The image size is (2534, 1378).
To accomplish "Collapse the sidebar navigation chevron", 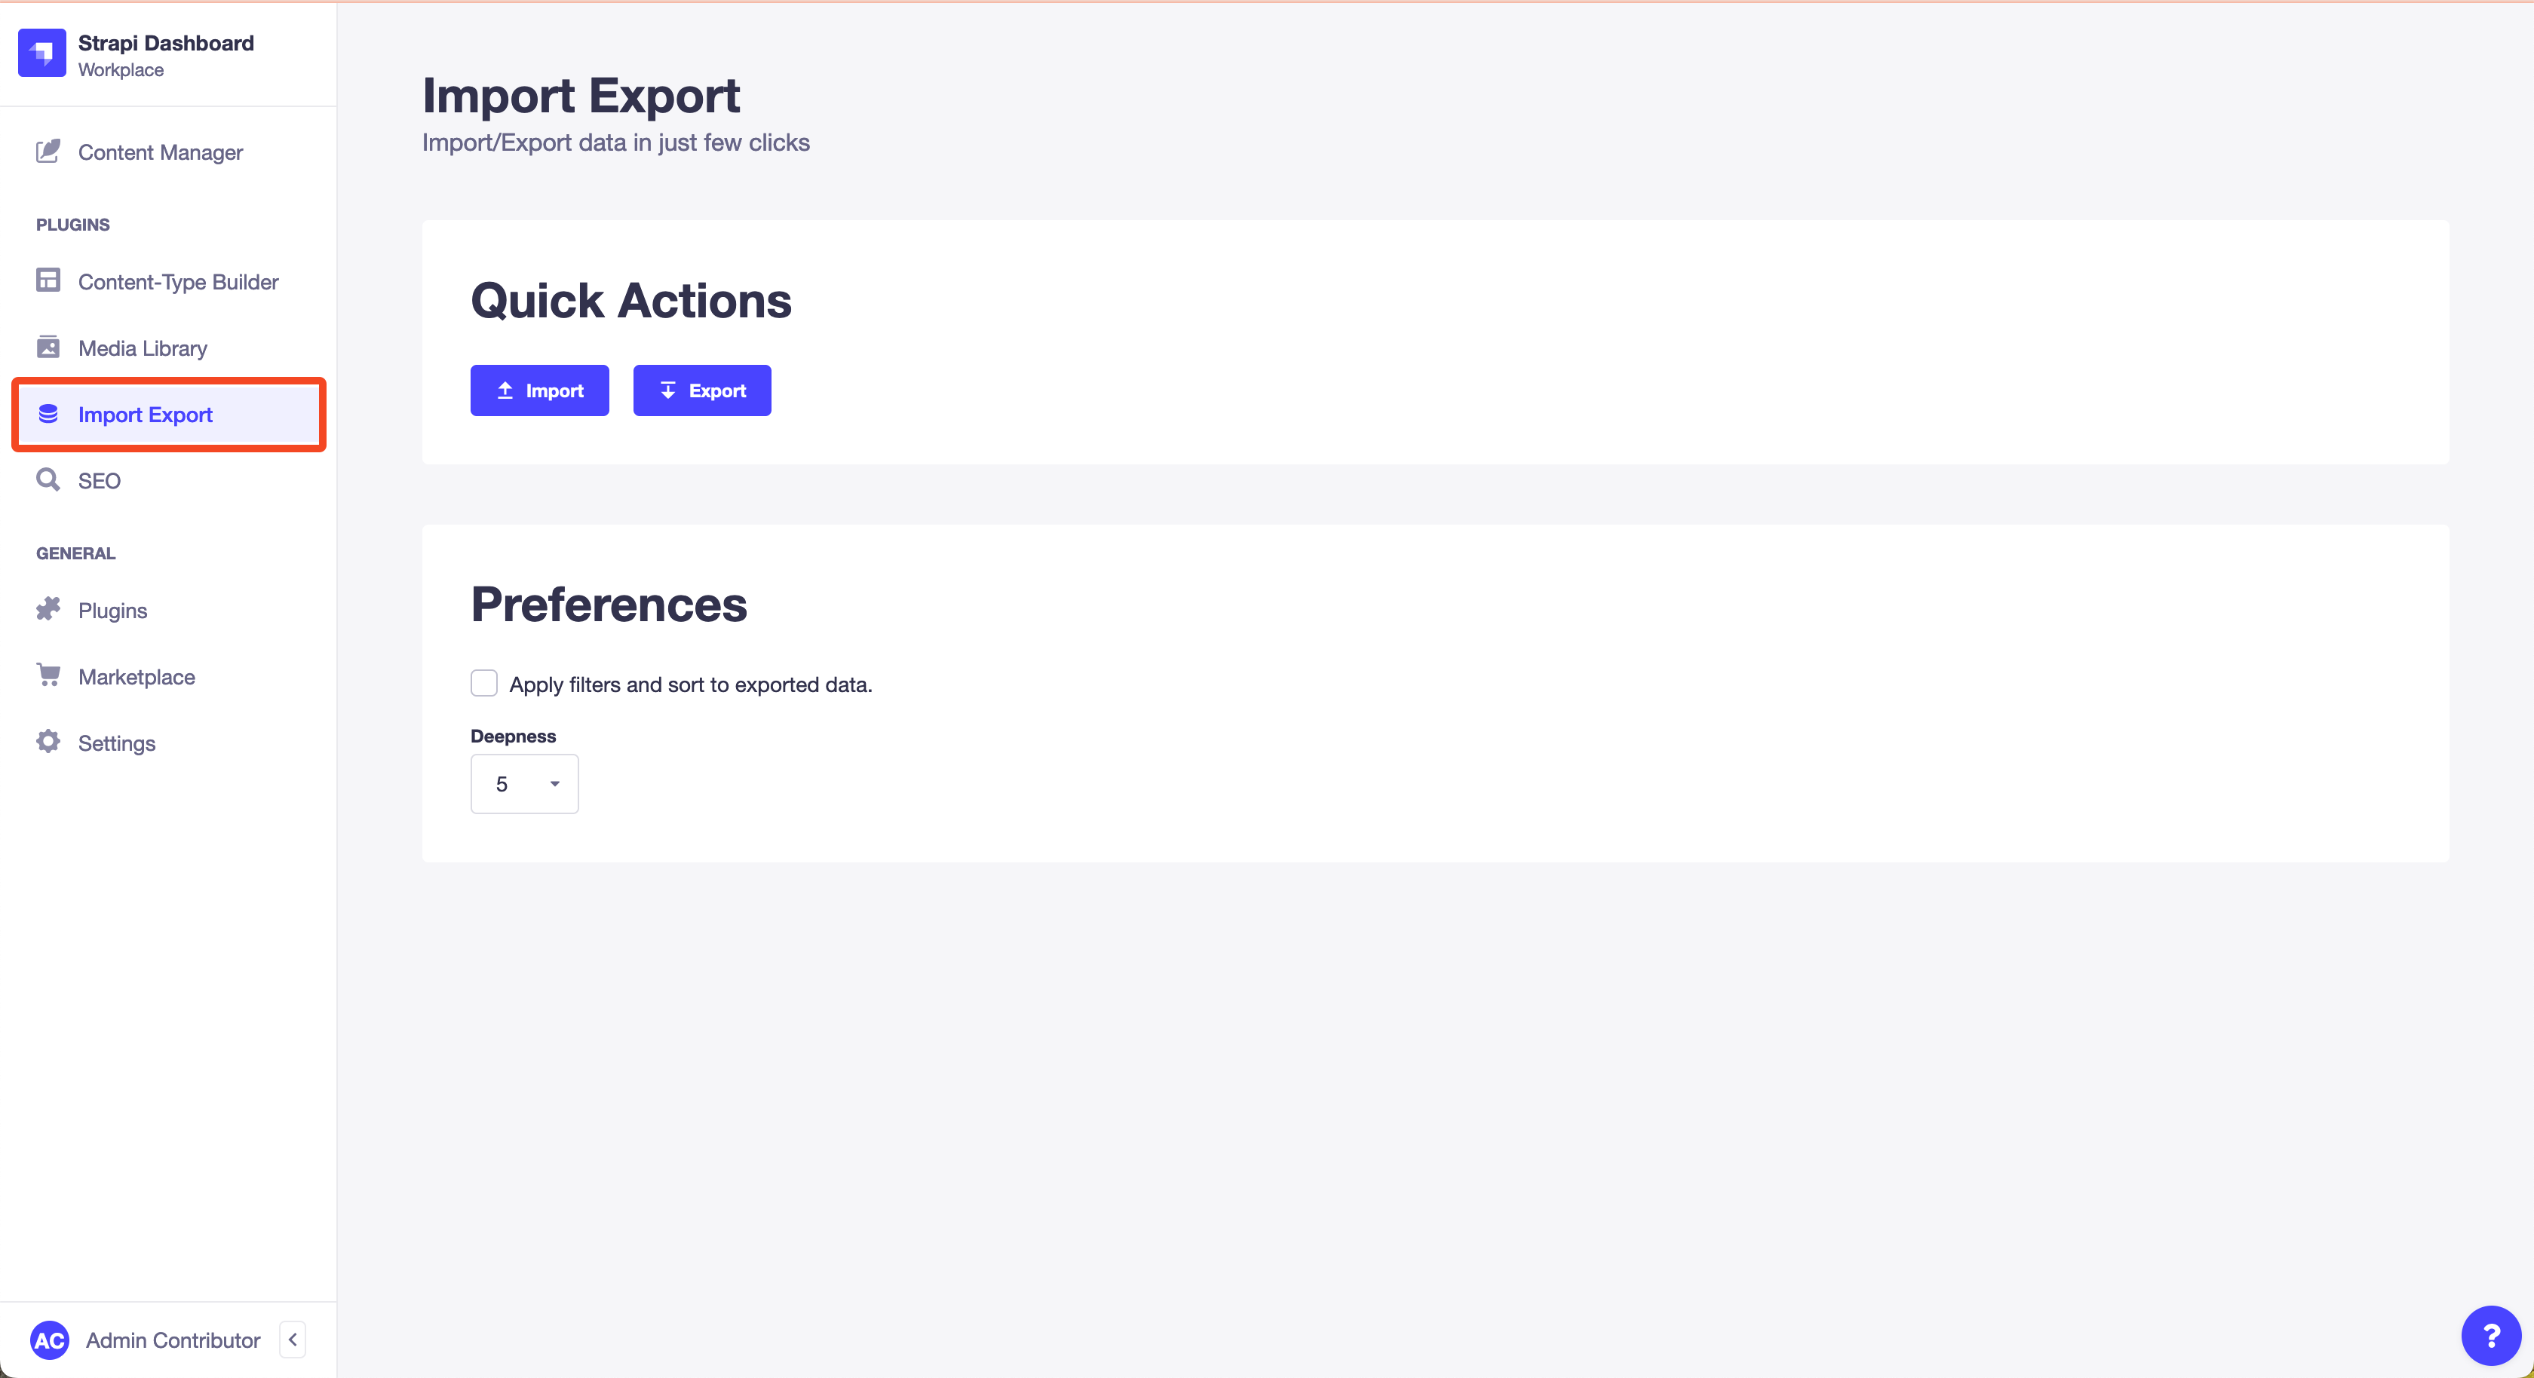I will pyautogui.click(x=293, y=1340).
